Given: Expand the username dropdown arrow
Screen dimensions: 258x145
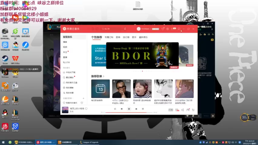Looking at the screenshot, I should point(151,29).
